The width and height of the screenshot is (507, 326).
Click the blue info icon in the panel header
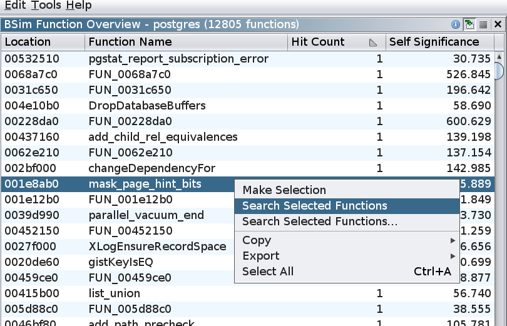456,25
